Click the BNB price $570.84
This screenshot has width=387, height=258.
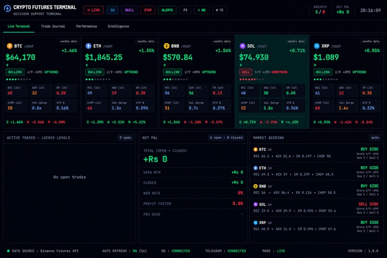pos(178,57)
